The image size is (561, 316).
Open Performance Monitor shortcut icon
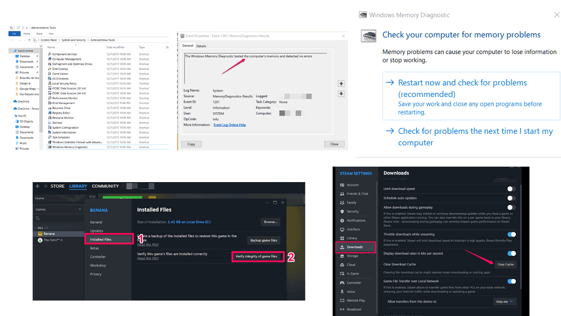pyautogui.click(x=49, y=98)
